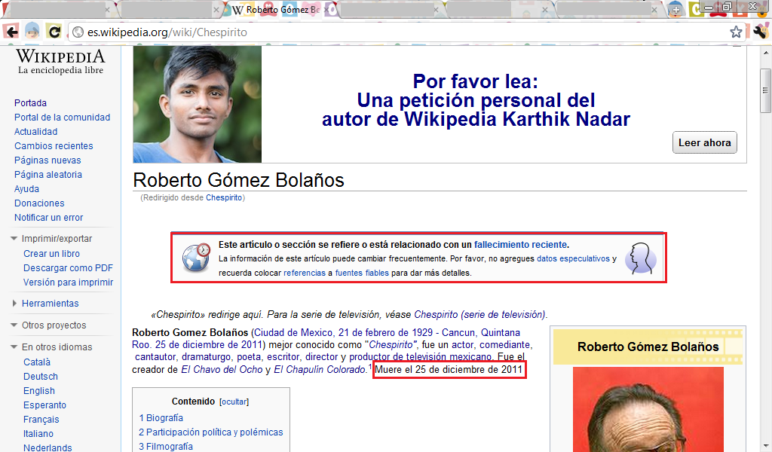Click the globe clock icon in notice box
This screenshot has height=452, width=772.
coord(196,258)
